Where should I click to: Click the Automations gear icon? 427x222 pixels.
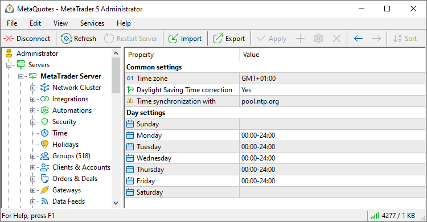coord(44,110)
